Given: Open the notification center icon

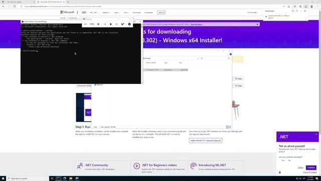Looking at the screenshot, I should 317,178.
